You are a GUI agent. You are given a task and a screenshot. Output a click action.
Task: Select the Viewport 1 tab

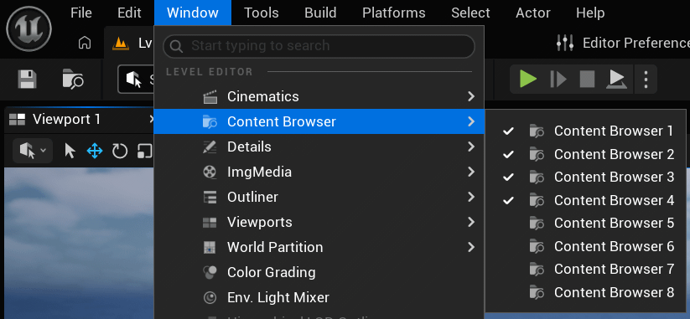click(79, 120)
